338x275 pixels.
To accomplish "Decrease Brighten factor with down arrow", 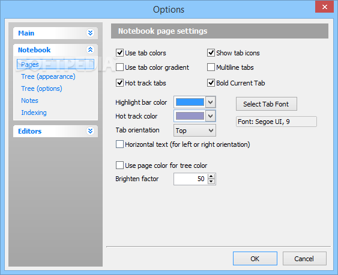I will tap(211, 182).
